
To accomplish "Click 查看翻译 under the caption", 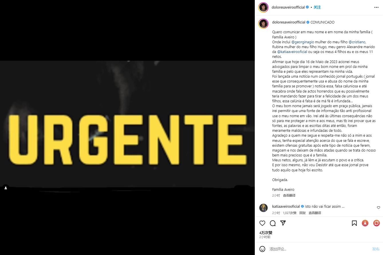I will [x=289, y=195].
